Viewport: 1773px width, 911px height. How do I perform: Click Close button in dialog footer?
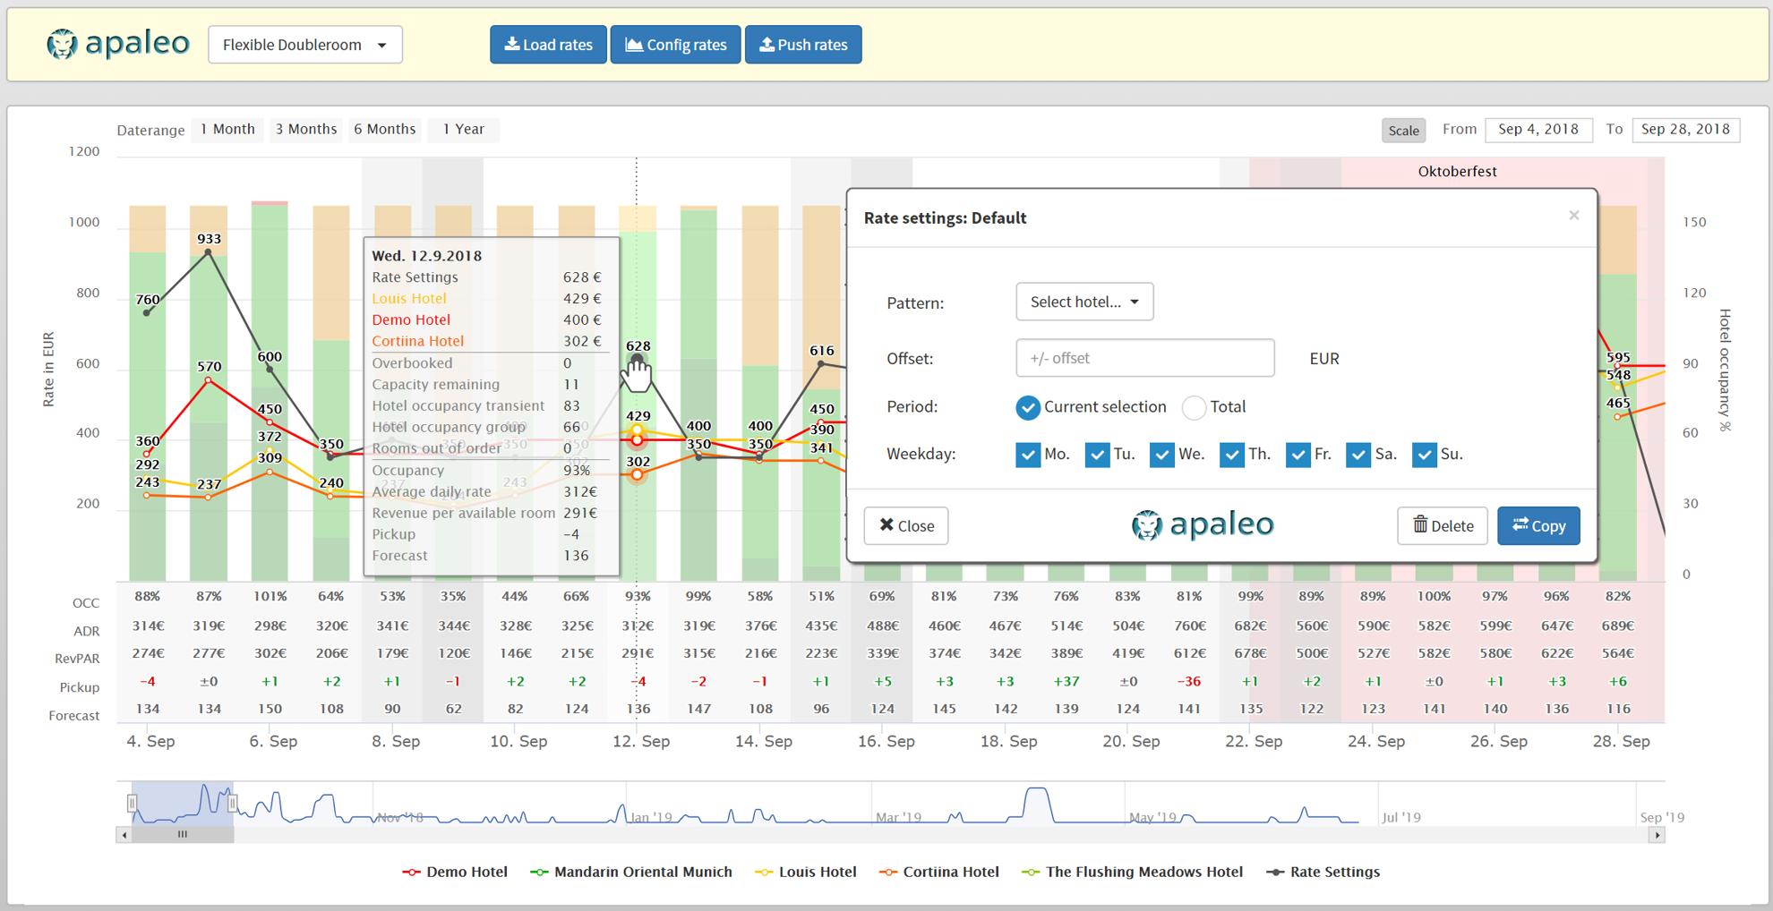click(905, 525)
